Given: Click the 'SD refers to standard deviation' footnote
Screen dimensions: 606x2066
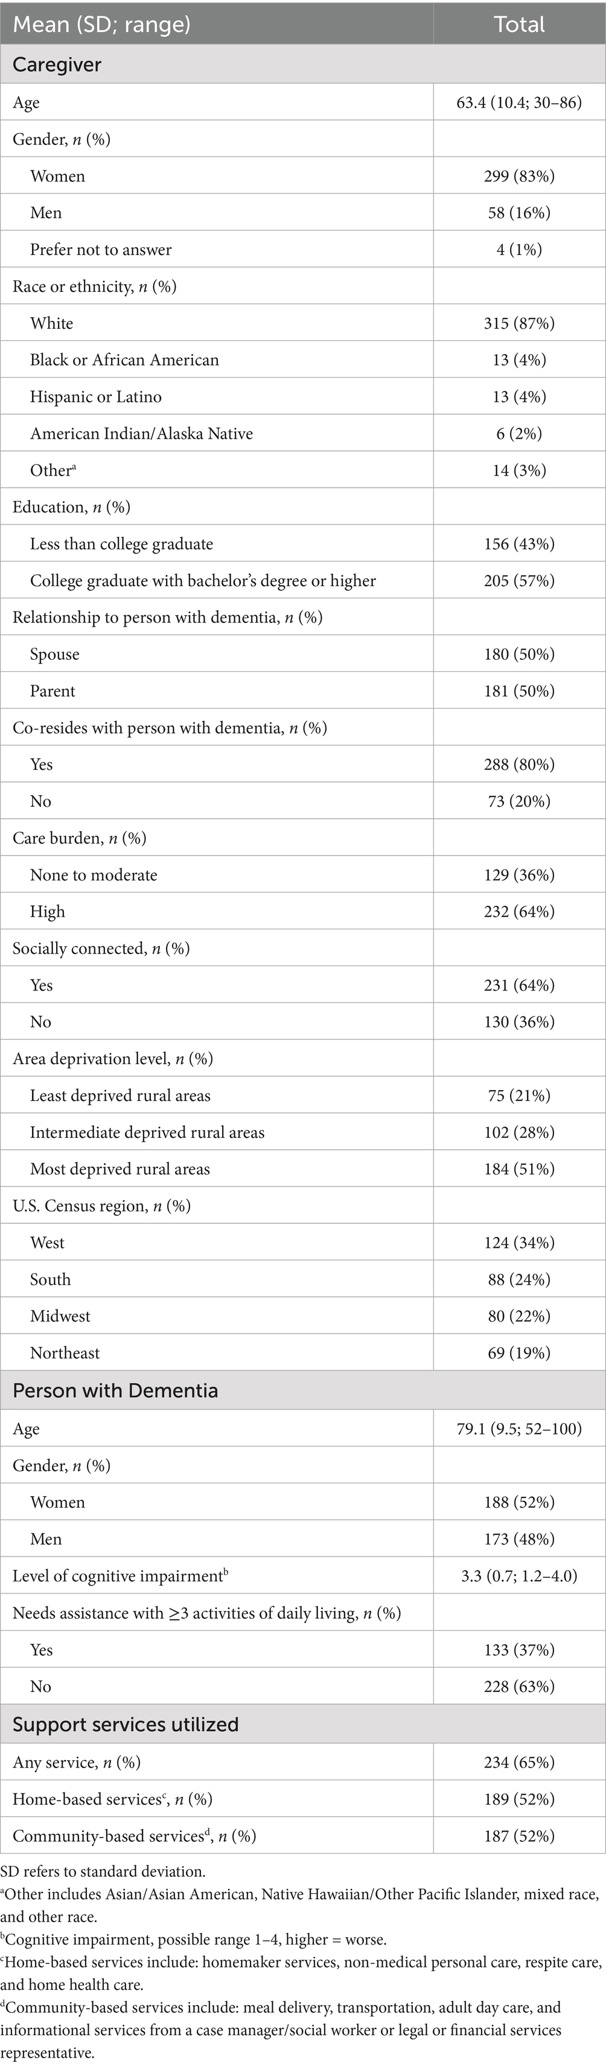Looking at the screenshot, I should point(103,1872).
